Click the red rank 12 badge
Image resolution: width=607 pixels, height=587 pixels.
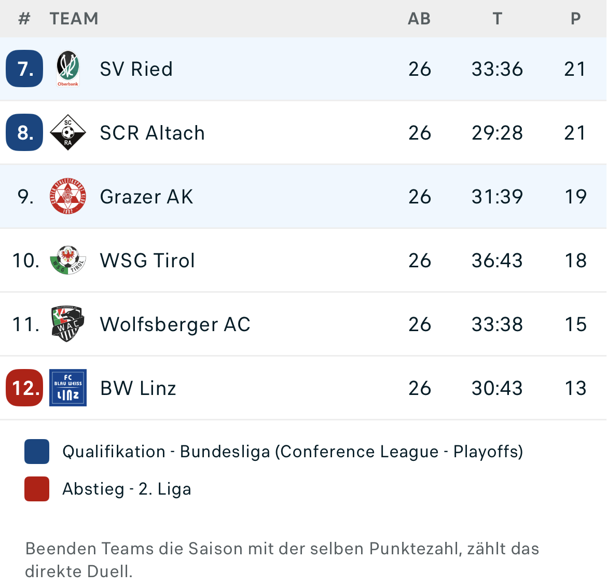click(x=24, y=388)
